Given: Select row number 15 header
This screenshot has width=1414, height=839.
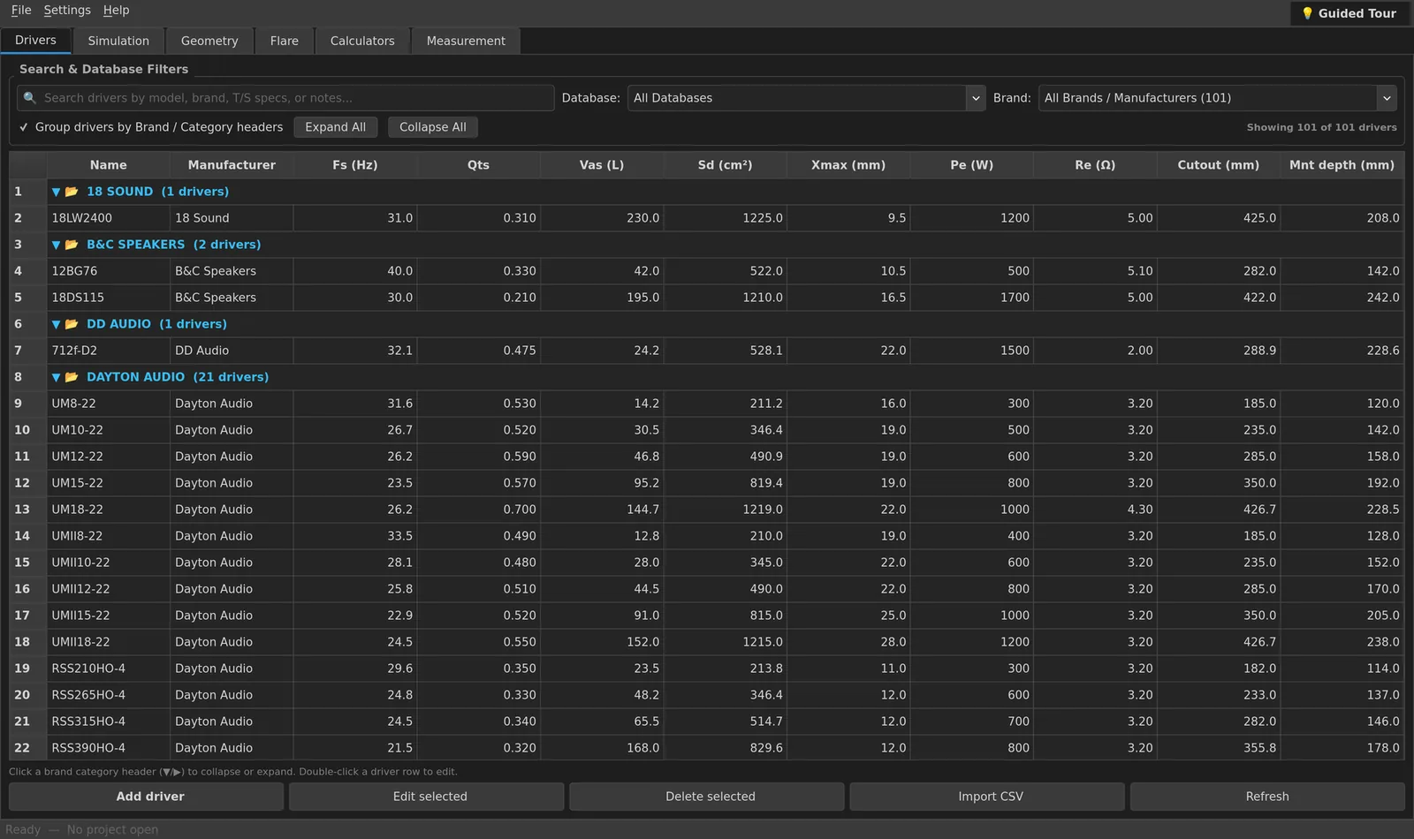Looking at the screenshot, I should 27,563.
